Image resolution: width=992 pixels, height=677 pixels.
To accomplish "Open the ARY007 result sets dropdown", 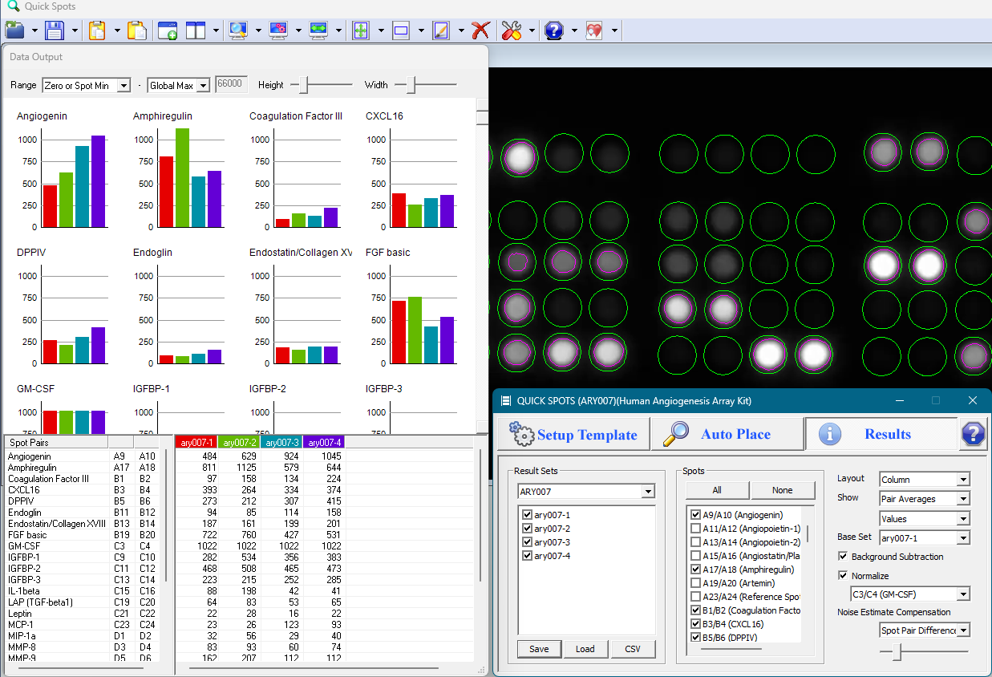I will click(648, 492).
